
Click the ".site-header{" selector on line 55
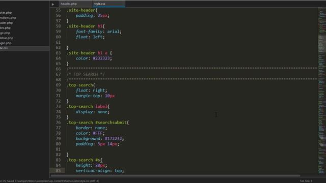click(82, 10)
